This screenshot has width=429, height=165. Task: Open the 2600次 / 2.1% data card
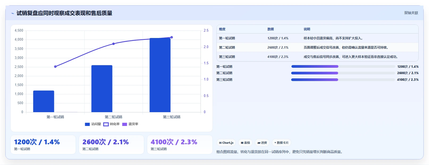point(111,145)
